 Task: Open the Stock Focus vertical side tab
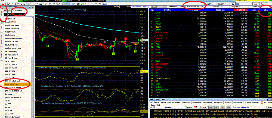(x=2, y=40)
